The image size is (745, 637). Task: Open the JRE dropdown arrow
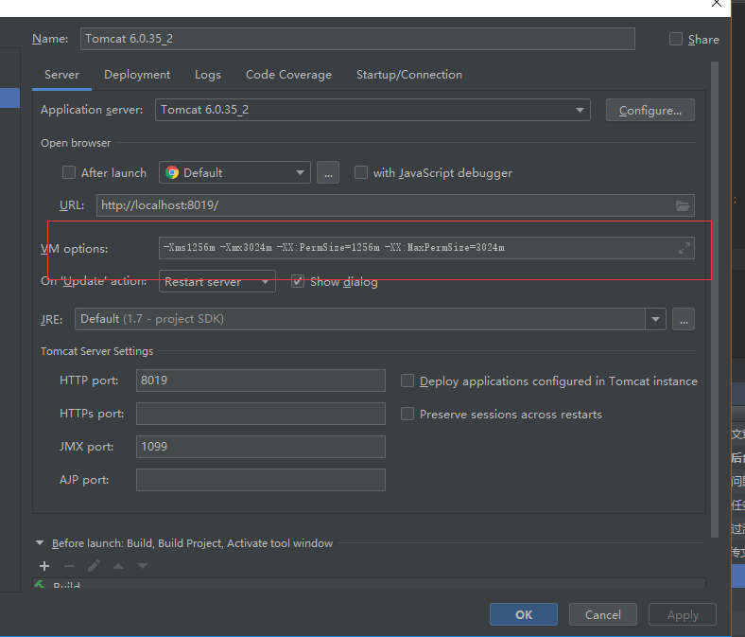pos(655,319)
